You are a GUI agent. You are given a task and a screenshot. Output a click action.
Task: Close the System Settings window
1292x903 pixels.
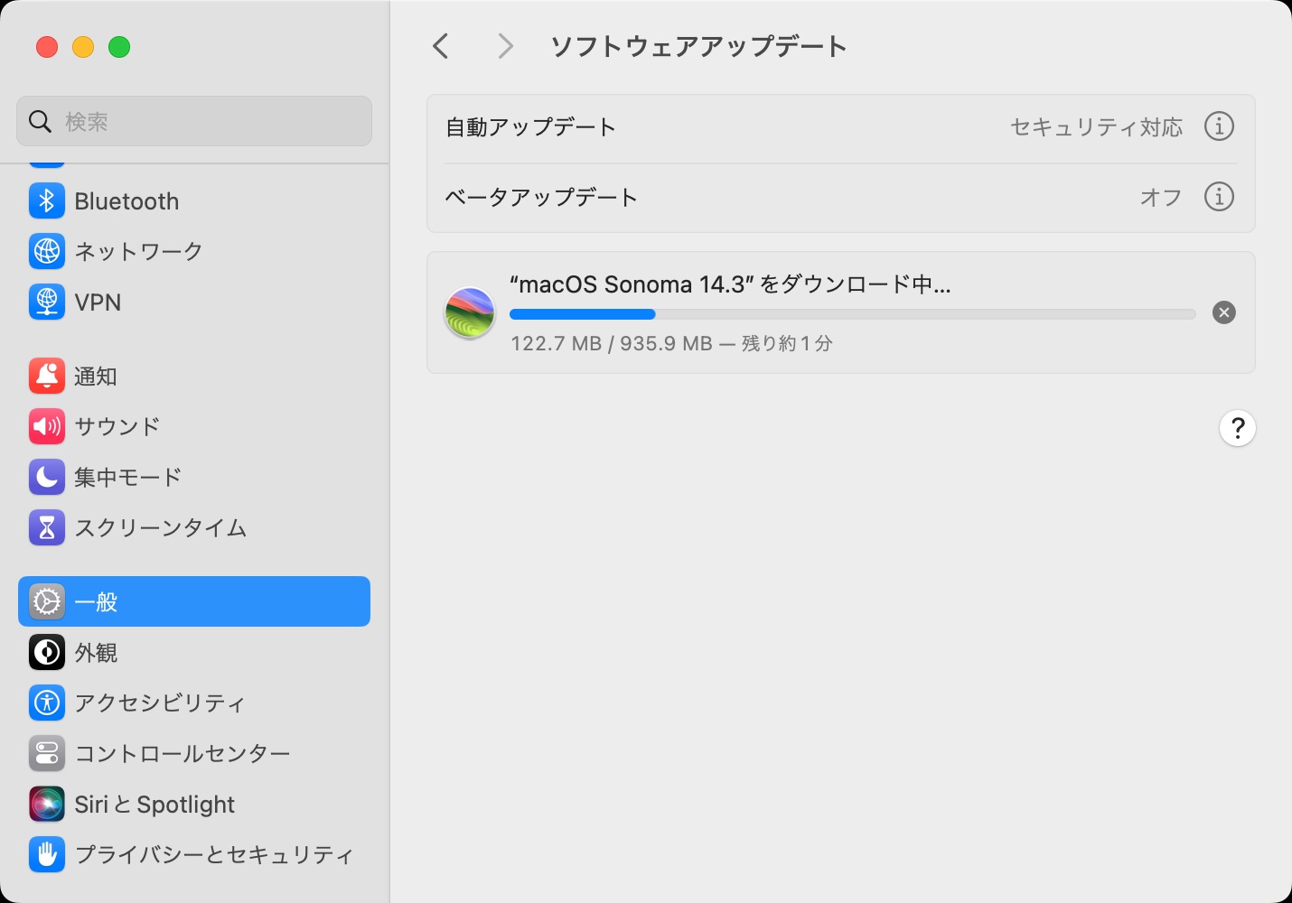pyautogui.click(x=47, y=47)
